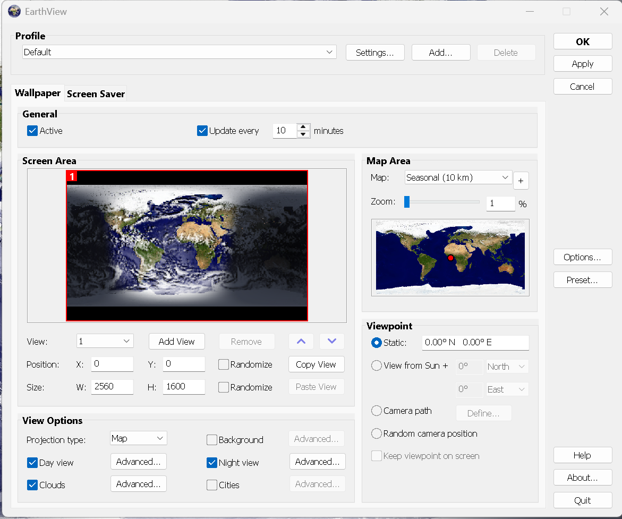Click the Zoom slider handle
Screen dimensions: 622x519
(406, 201)
